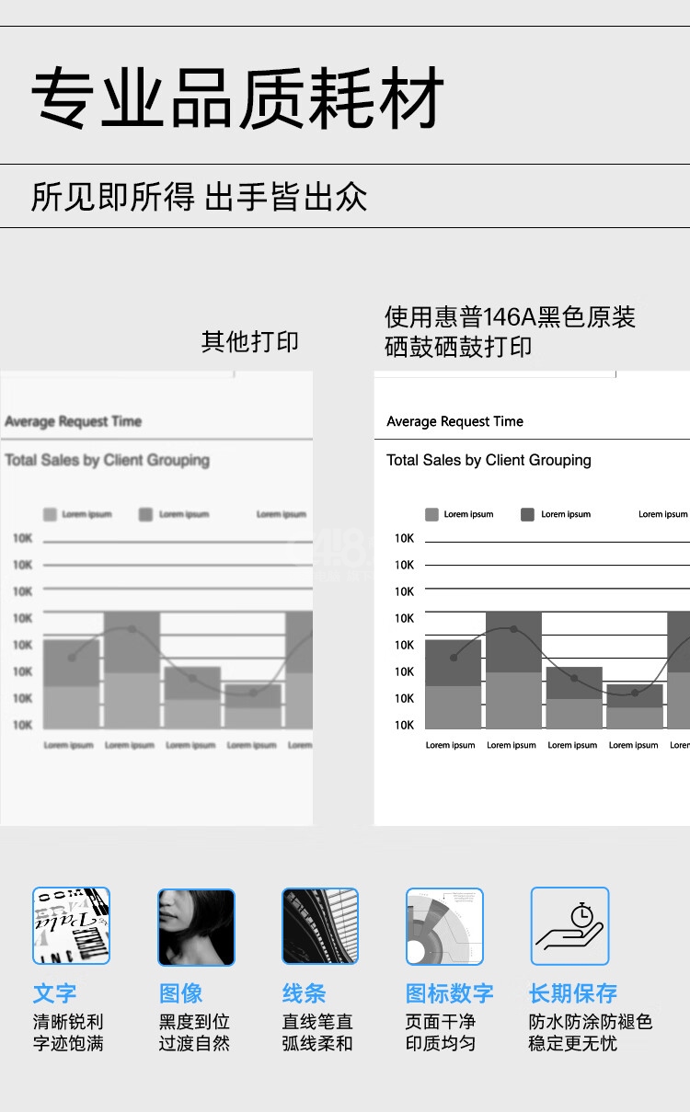
Task: Click the 线条 architecture lines icon
Action: tap(320, 926)
